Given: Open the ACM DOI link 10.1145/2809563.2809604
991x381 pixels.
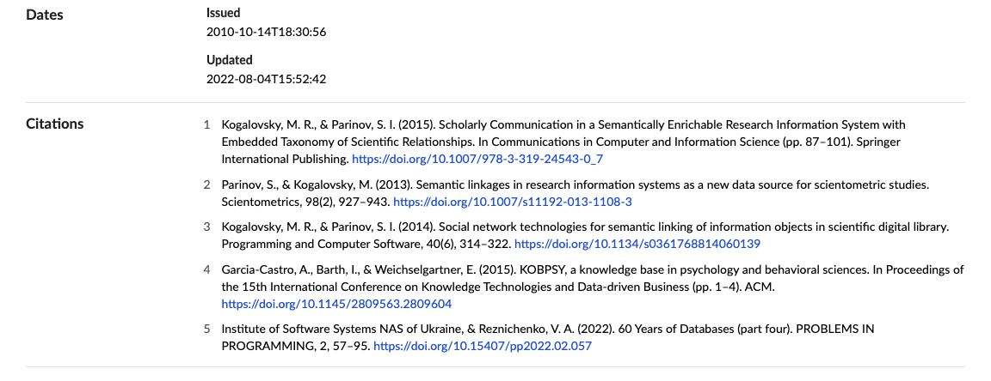Looking at the screenshot, I should tap(336, 304).
